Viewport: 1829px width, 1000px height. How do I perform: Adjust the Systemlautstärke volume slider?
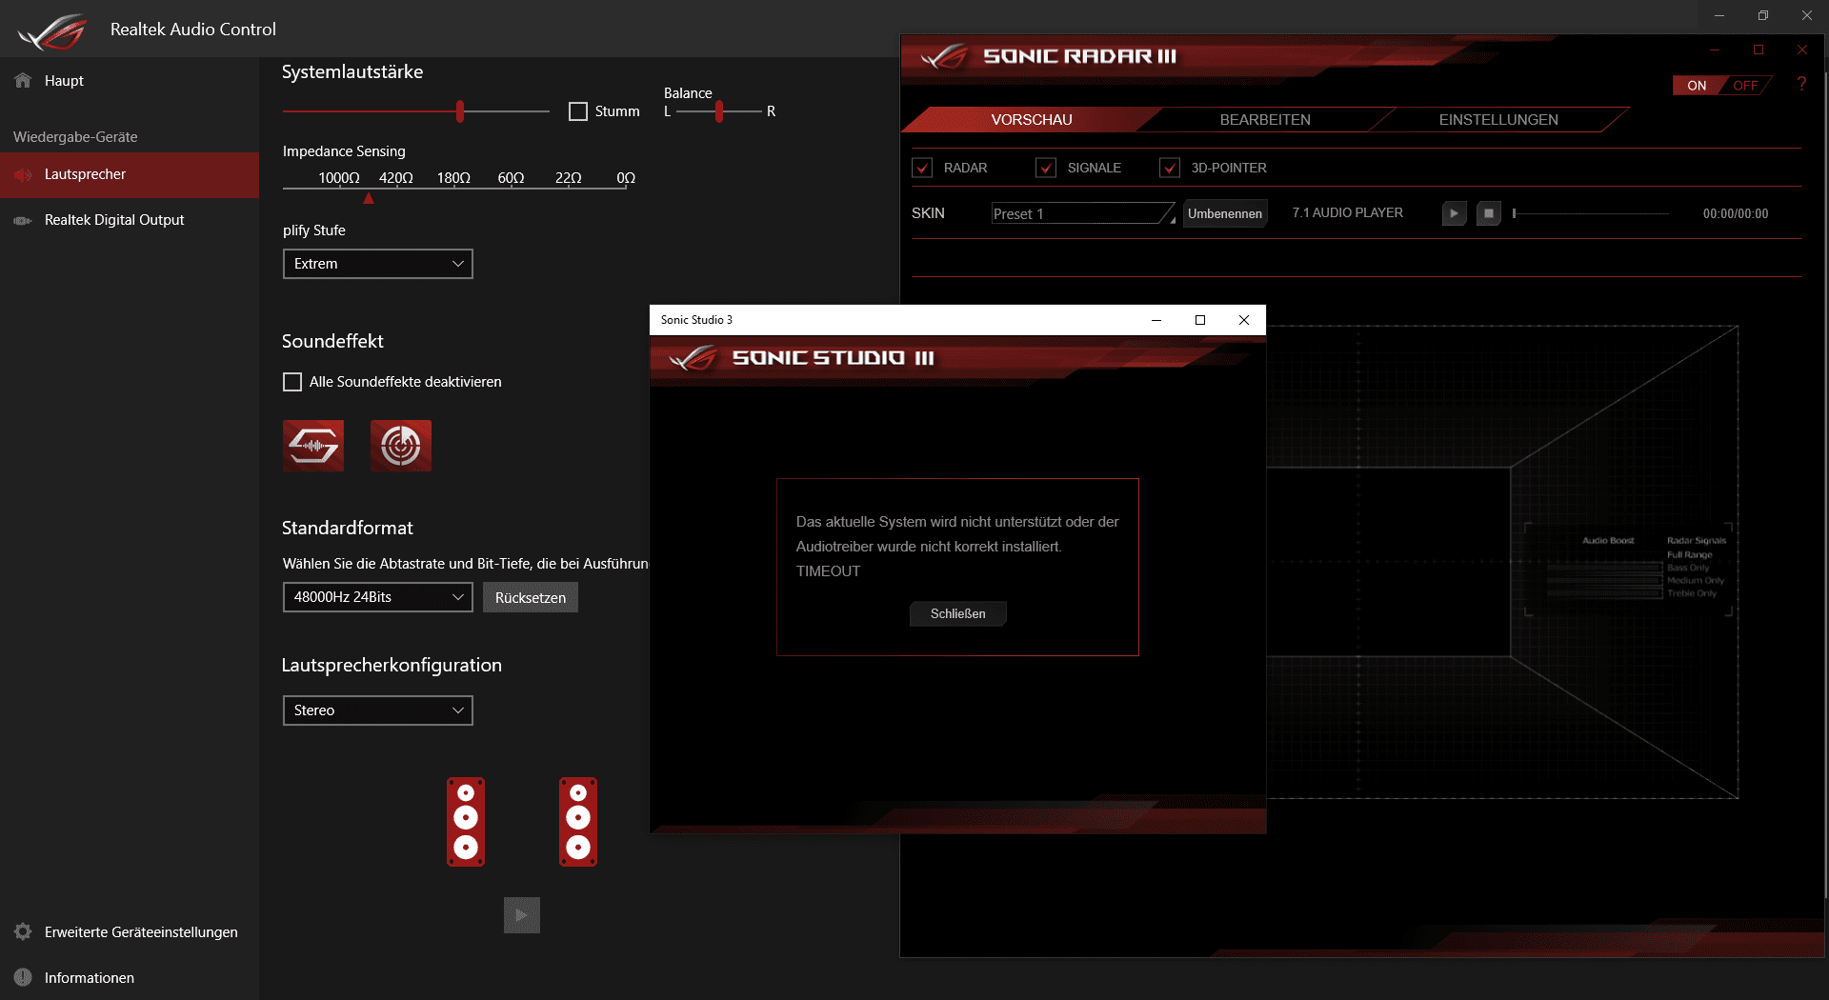click(x=460, y=111)
